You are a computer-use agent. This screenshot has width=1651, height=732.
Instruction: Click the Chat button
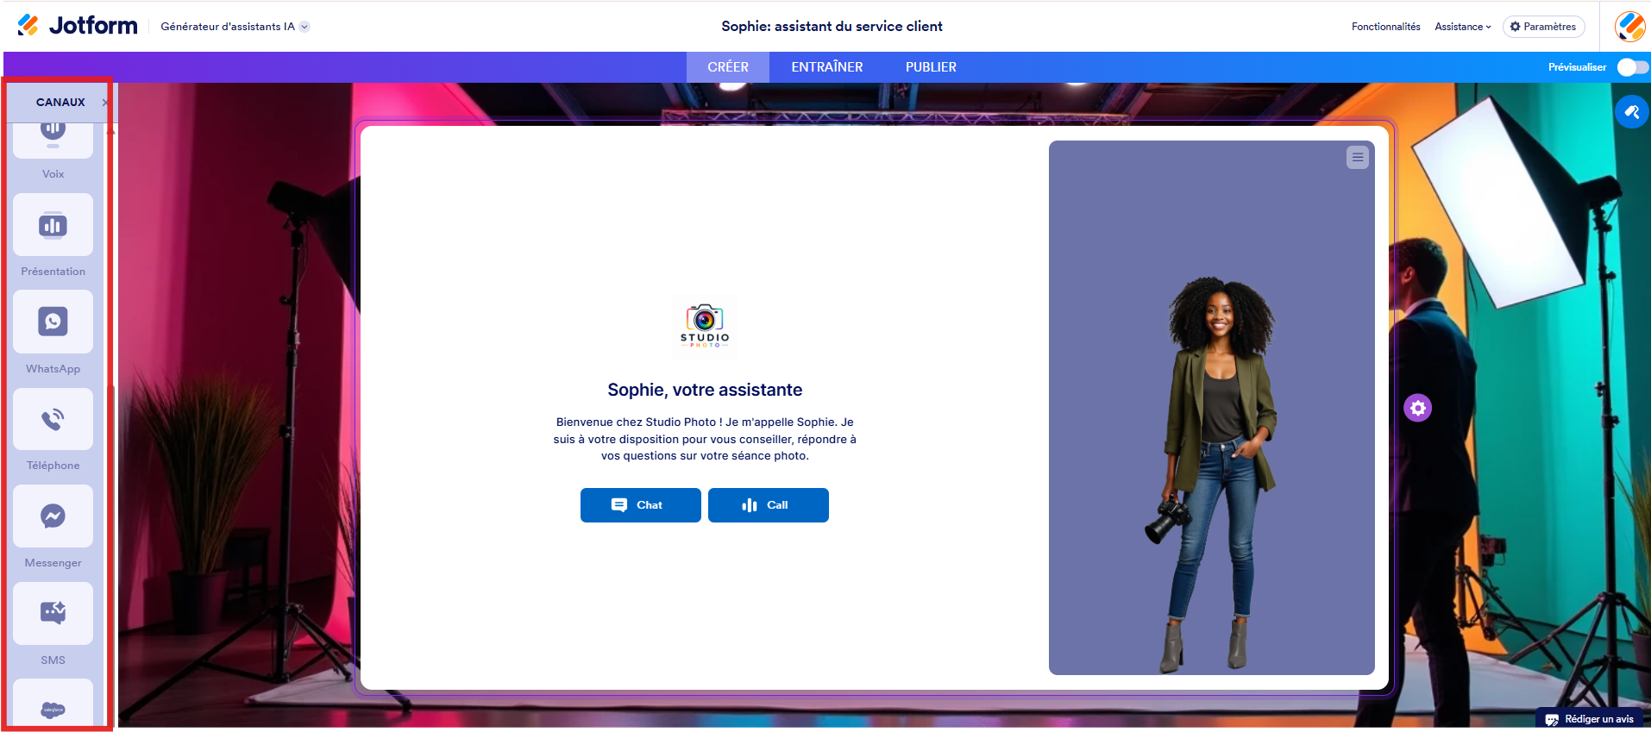point(640,505)
